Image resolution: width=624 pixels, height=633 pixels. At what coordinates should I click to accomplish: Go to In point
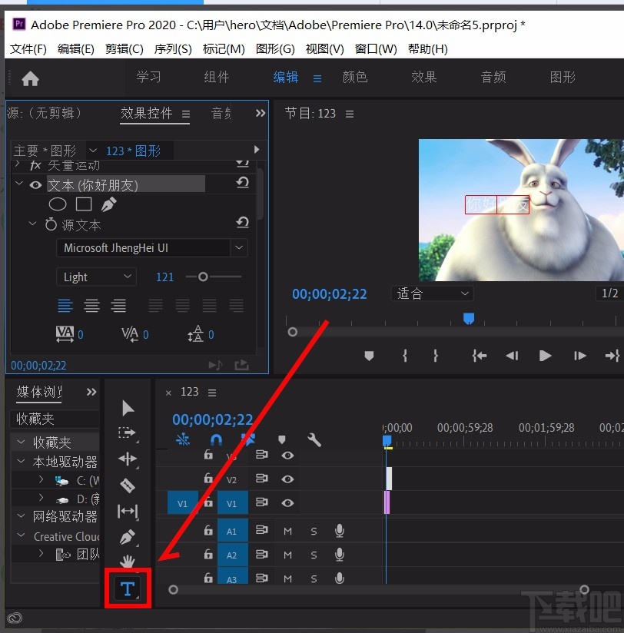(x=480, y=356)
